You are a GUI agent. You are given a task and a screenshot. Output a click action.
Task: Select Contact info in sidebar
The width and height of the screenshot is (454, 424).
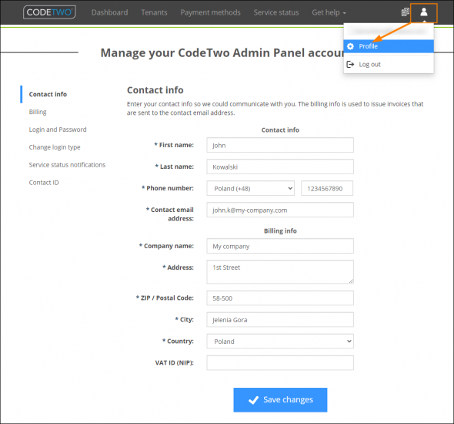[48, 94]
